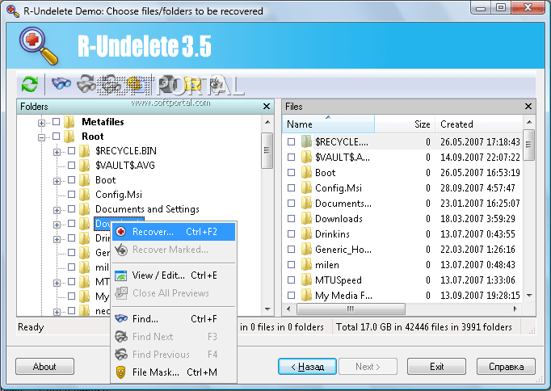The image size is (551, 391).
Task: Click the binoculars icon beside Find... in menu
Action: pyautogui.click(x=121, y=318)
